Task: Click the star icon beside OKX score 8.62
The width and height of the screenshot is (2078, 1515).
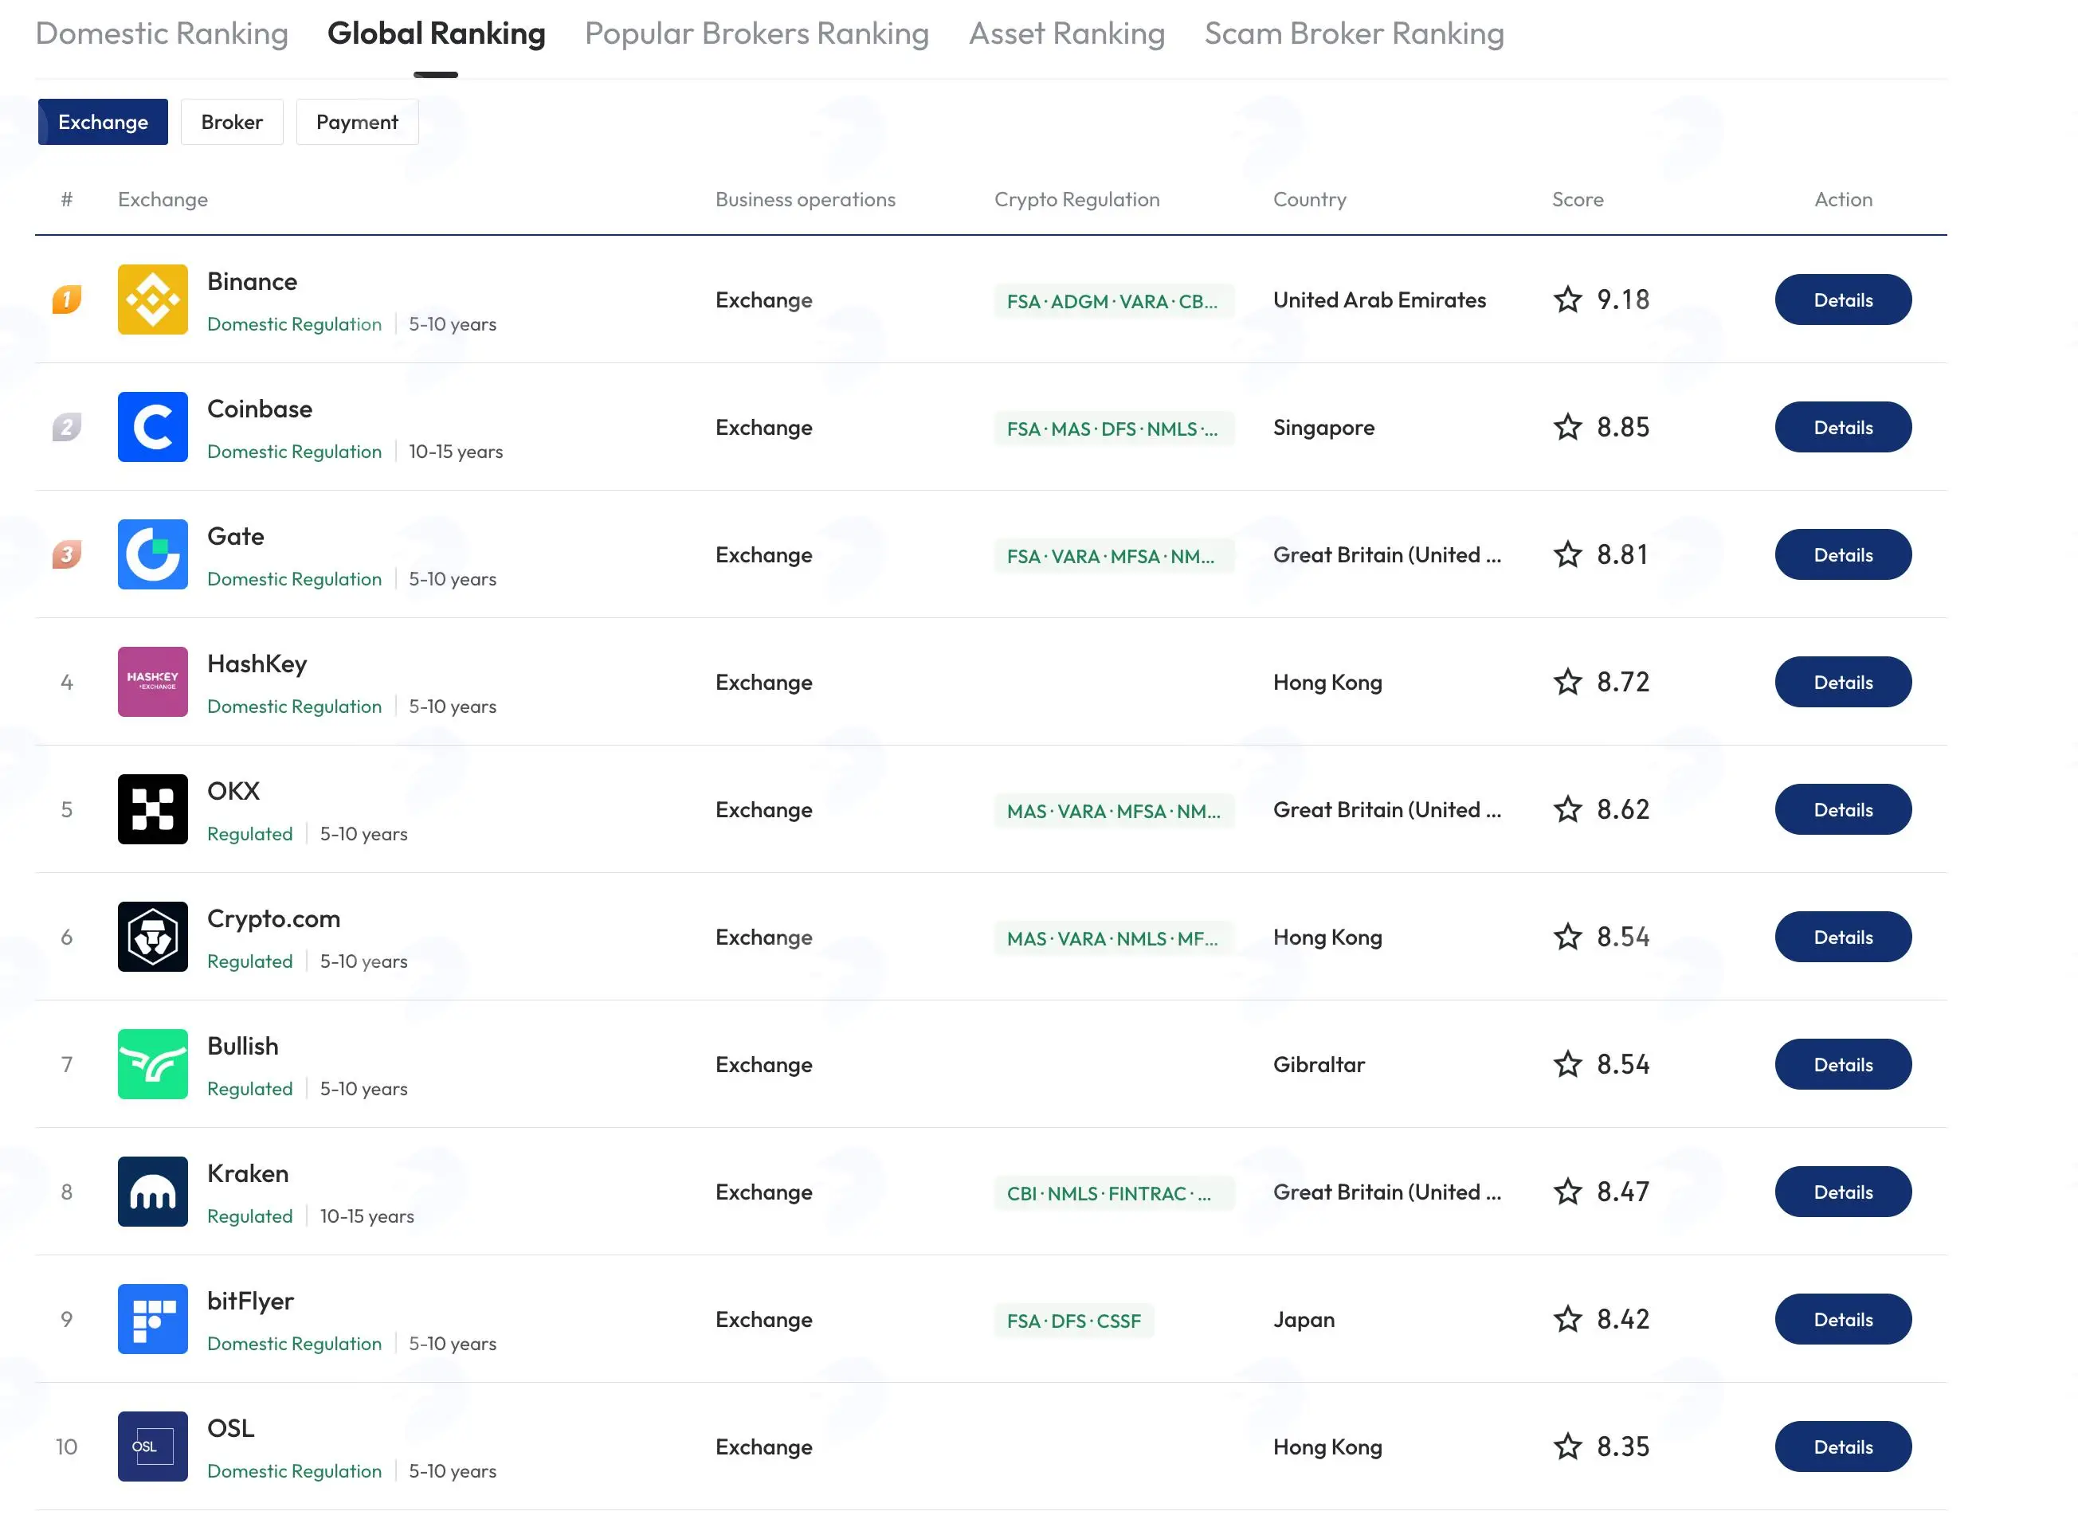Action: [1568, 810]
